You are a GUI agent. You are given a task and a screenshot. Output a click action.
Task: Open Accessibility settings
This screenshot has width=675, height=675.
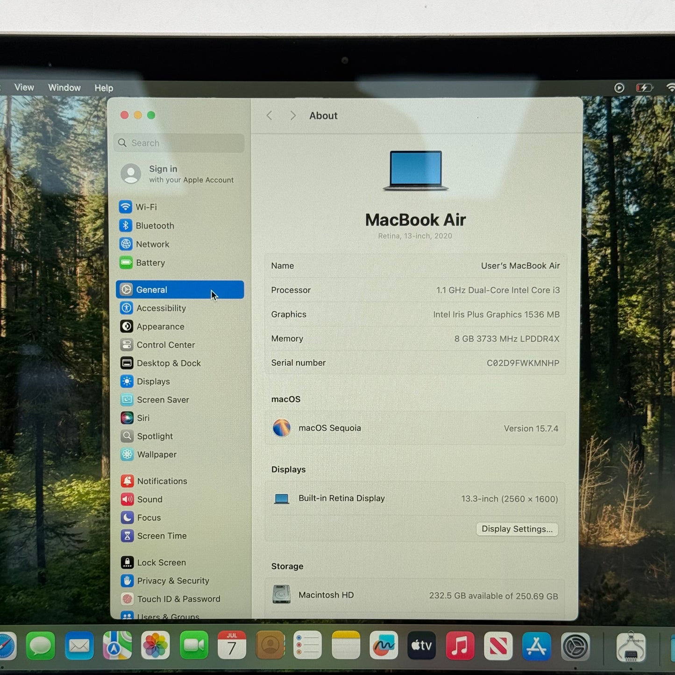point(180,308)
